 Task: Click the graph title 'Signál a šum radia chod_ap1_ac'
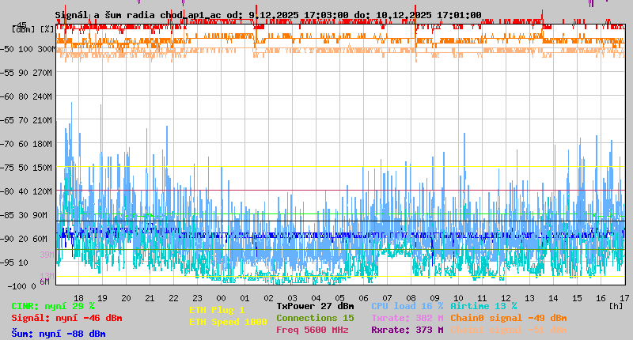coord(138,15)
